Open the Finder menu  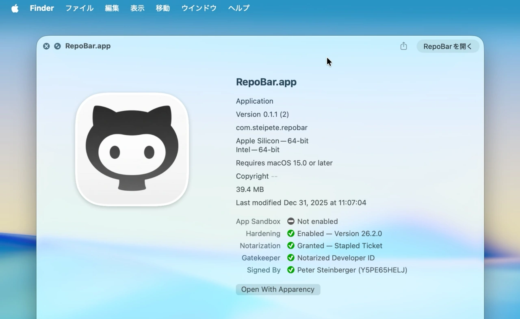point(42,8)
